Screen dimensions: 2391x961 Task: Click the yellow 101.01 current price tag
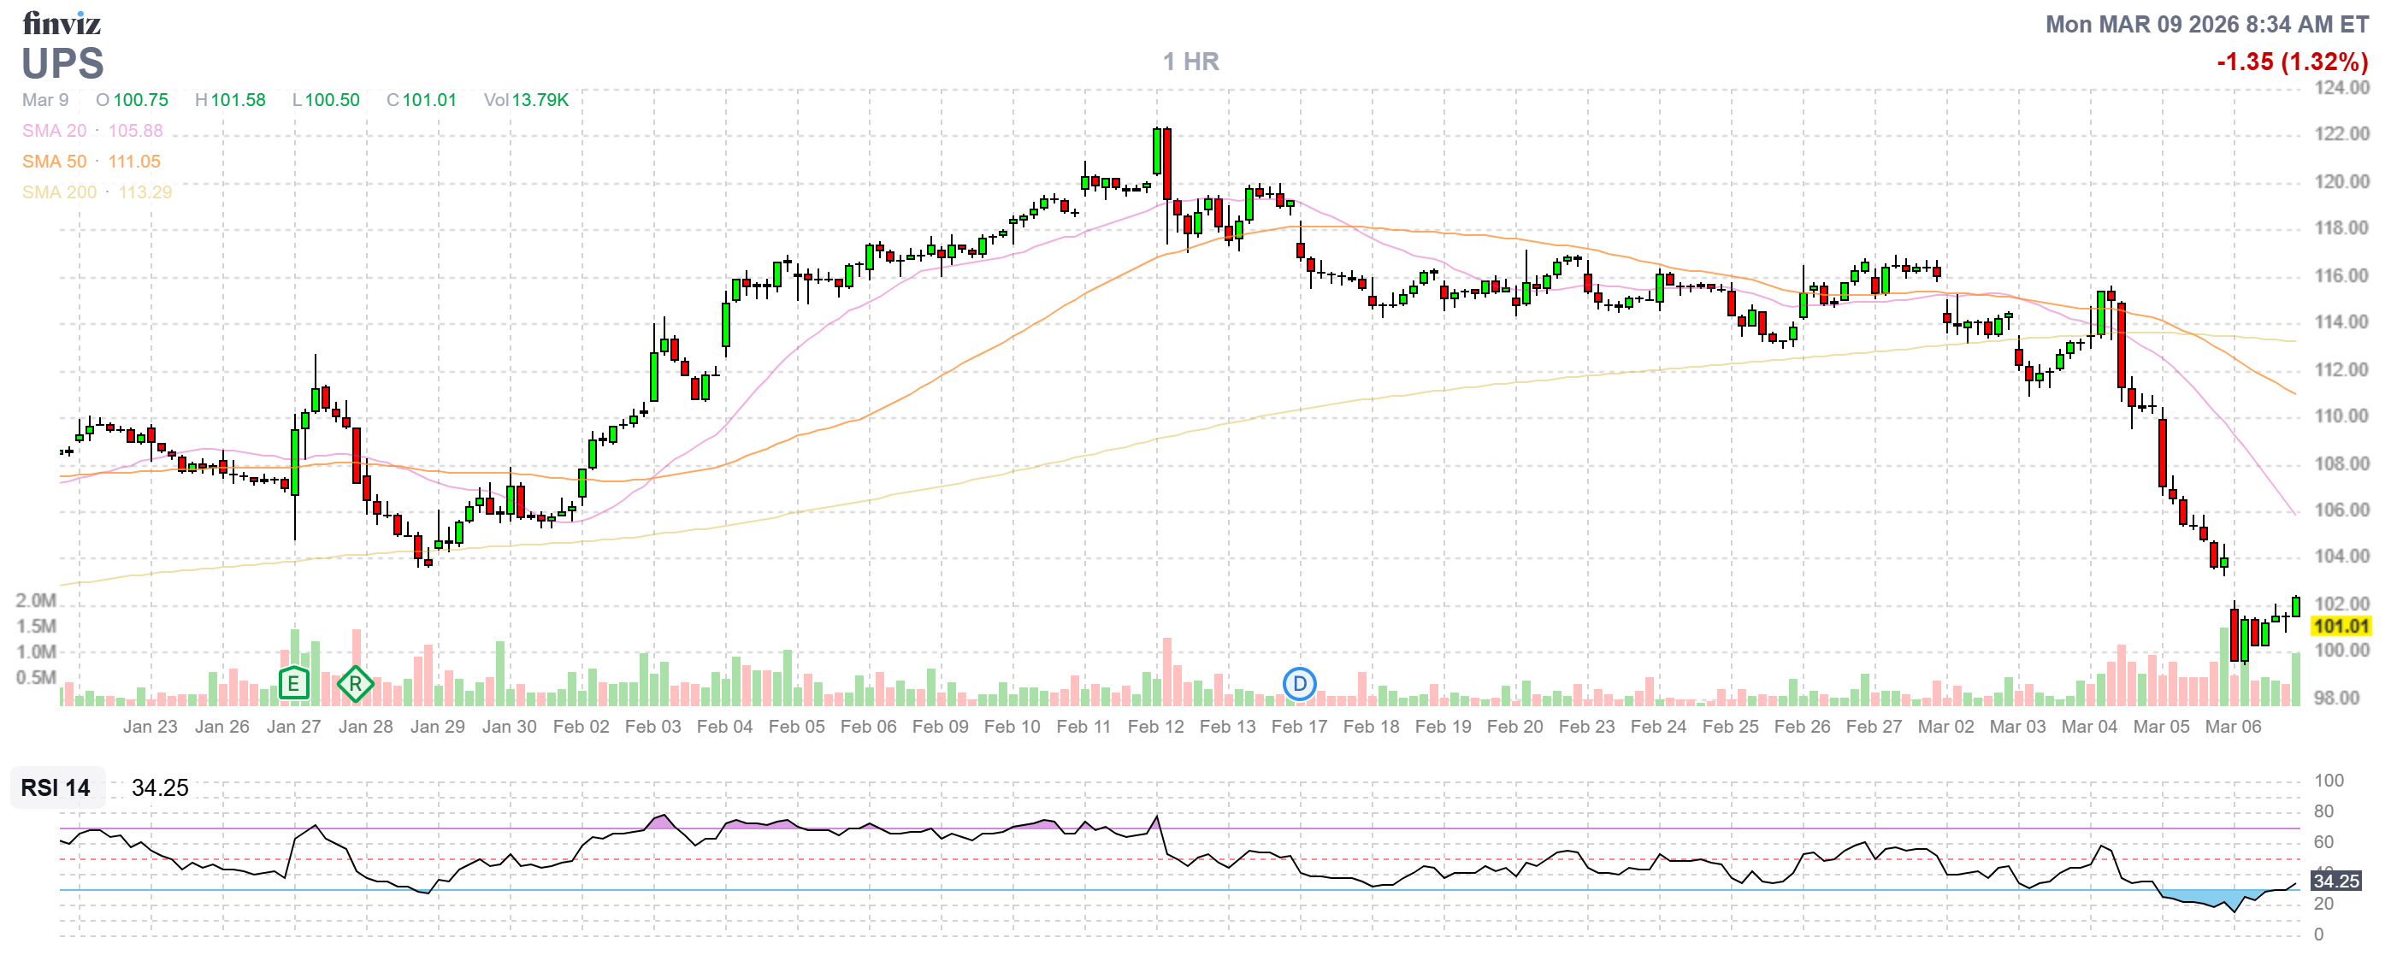pyautogui.click(x=2340, y=626)
